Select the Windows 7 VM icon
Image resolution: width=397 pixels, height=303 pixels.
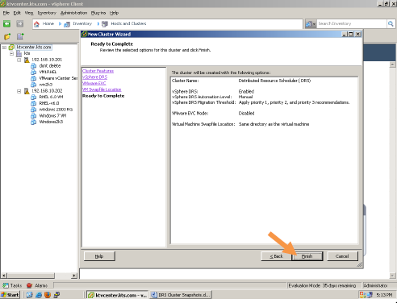[33, 116]
